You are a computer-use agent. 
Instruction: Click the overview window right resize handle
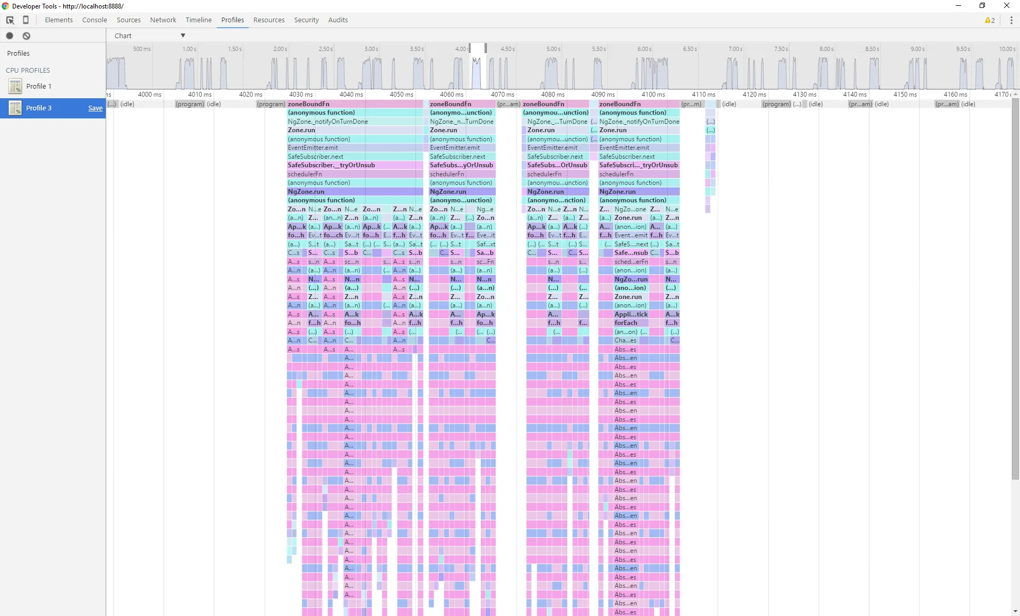(486, 48)
